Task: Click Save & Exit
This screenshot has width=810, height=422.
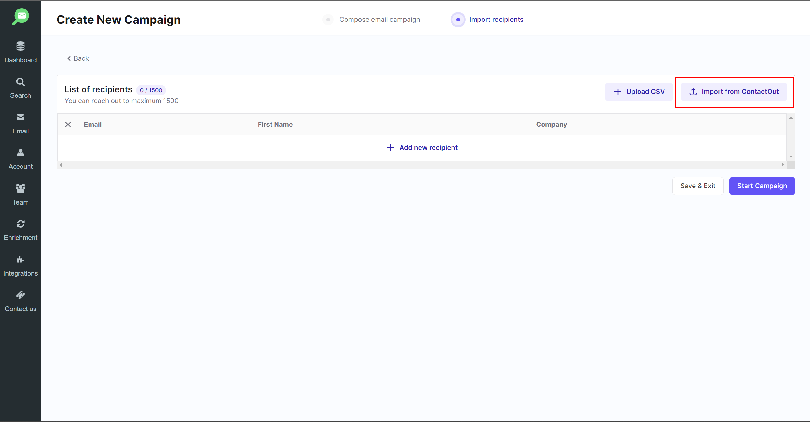Action: (697, 186)
